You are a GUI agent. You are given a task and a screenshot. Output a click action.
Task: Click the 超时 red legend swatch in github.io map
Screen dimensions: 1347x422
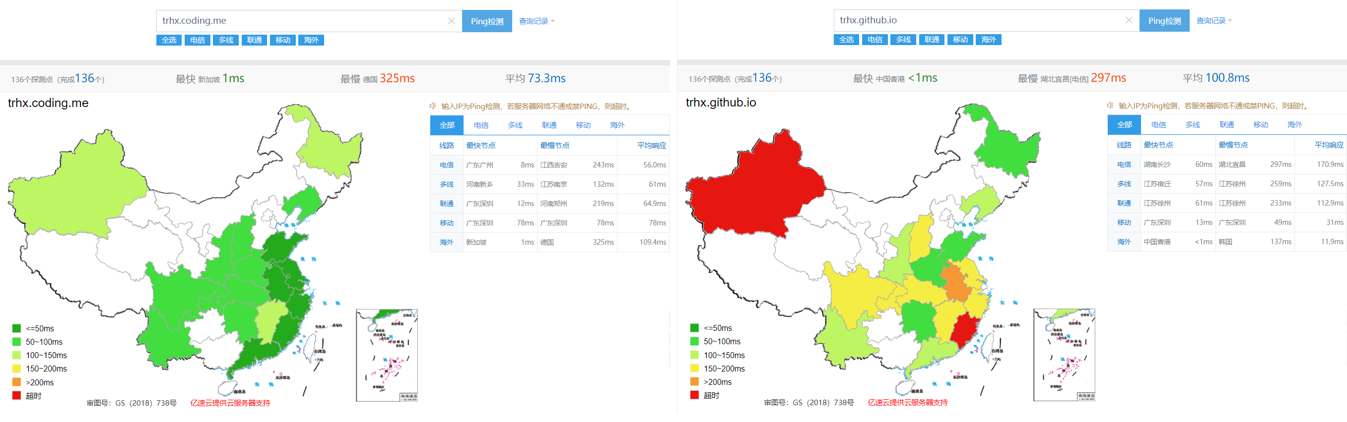694,395
